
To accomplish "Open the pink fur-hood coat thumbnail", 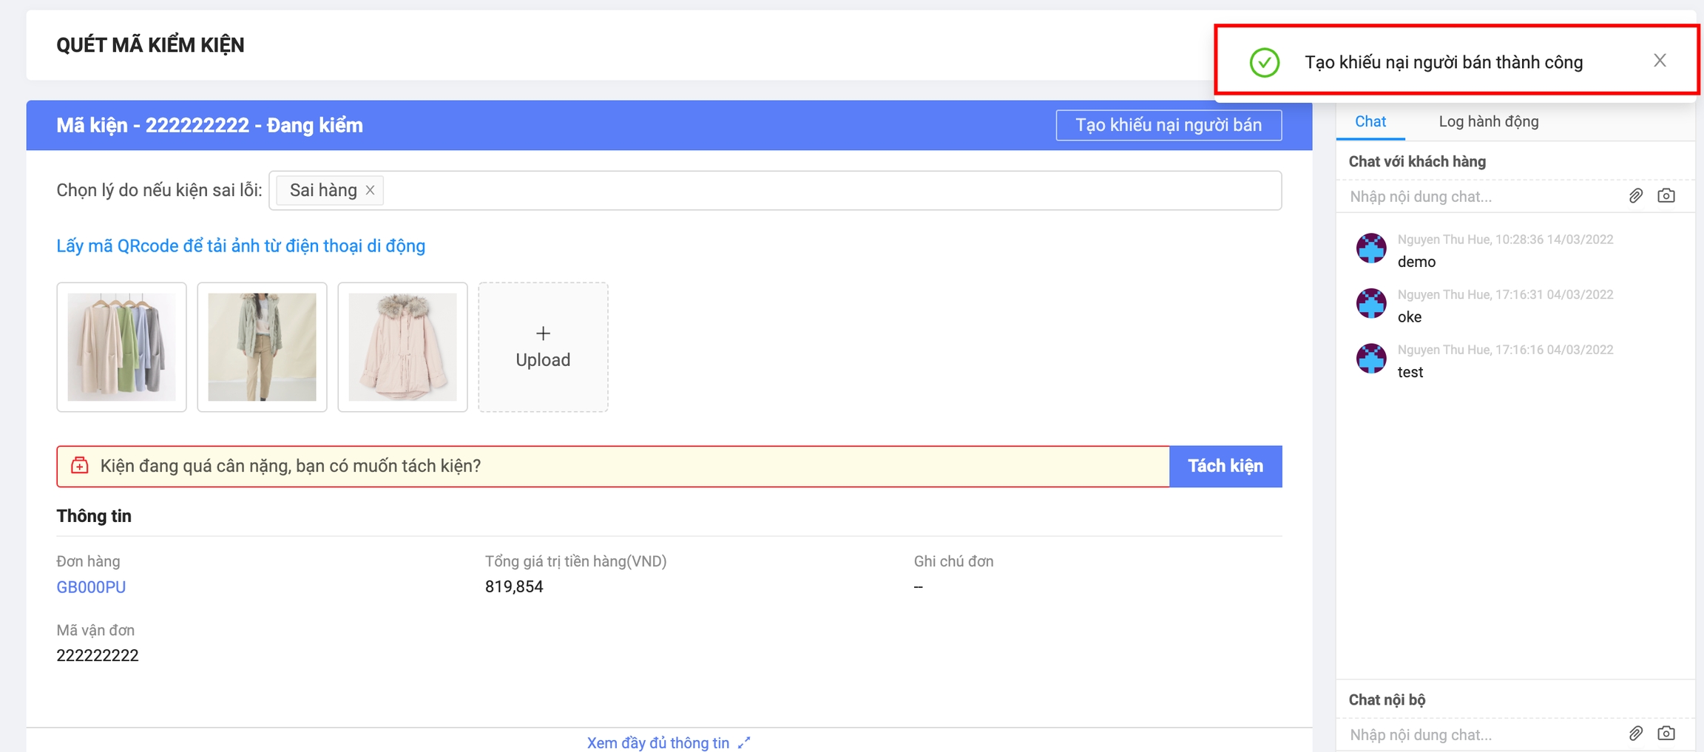I will (402, 347).
